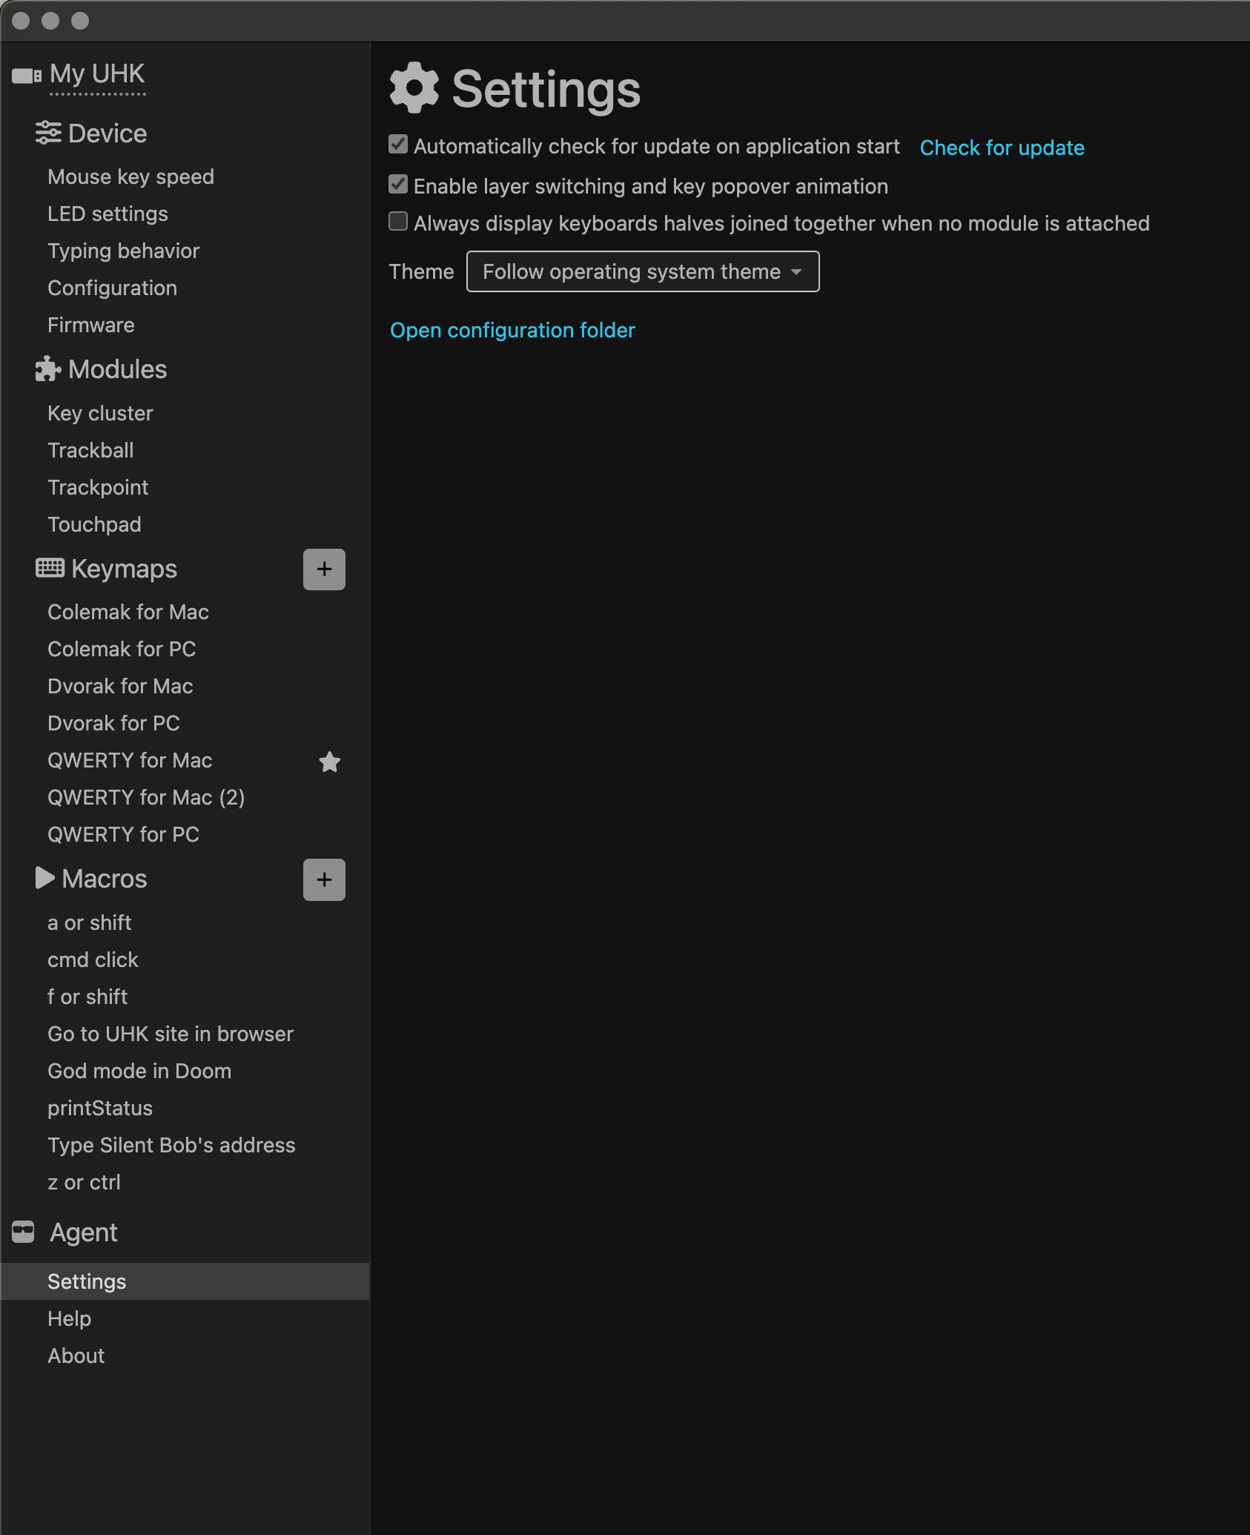Open the Theme dropdown
Viewport: 1250px width, 1535px height.
point(642,271)
